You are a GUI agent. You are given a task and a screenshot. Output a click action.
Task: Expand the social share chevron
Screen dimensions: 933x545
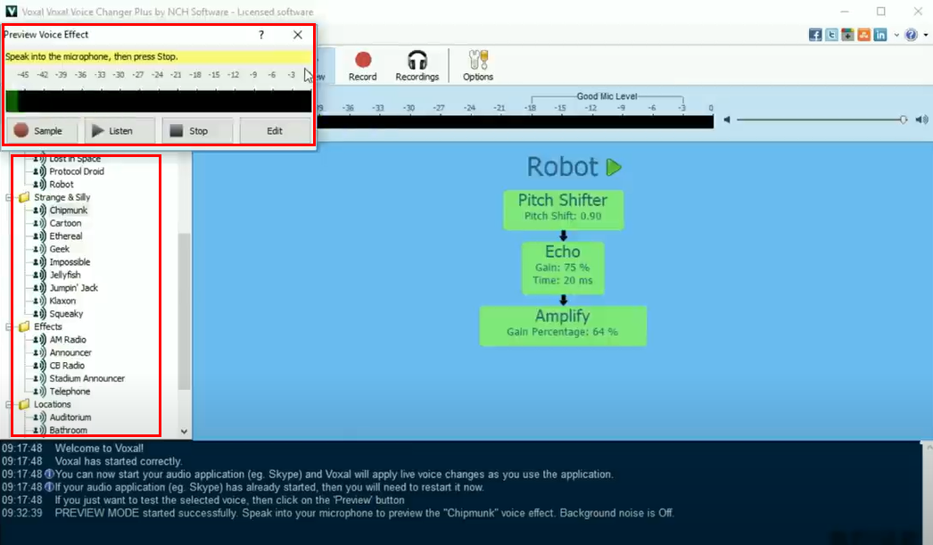pos(896,35)
